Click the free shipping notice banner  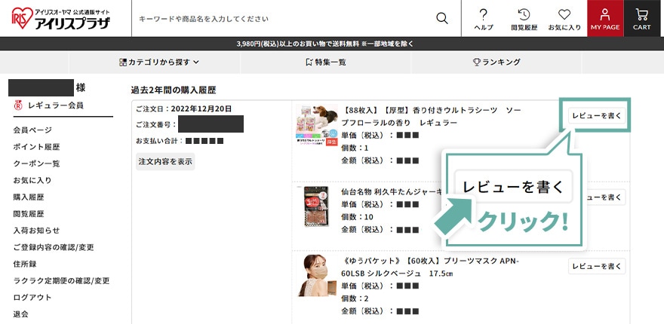[x=325, y=44]
